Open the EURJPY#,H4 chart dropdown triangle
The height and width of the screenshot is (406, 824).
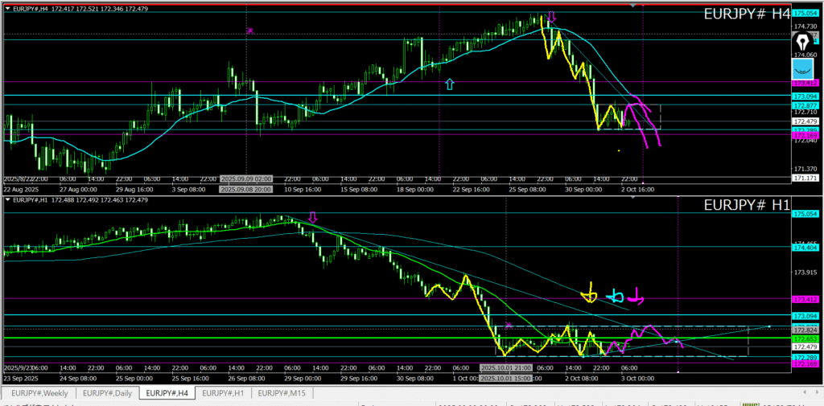8,7
